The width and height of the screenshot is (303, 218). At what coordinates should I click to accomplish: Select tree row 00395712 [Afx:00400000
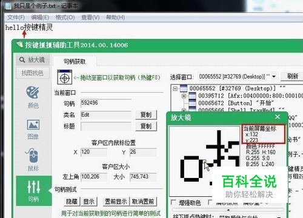coord(250,96)
